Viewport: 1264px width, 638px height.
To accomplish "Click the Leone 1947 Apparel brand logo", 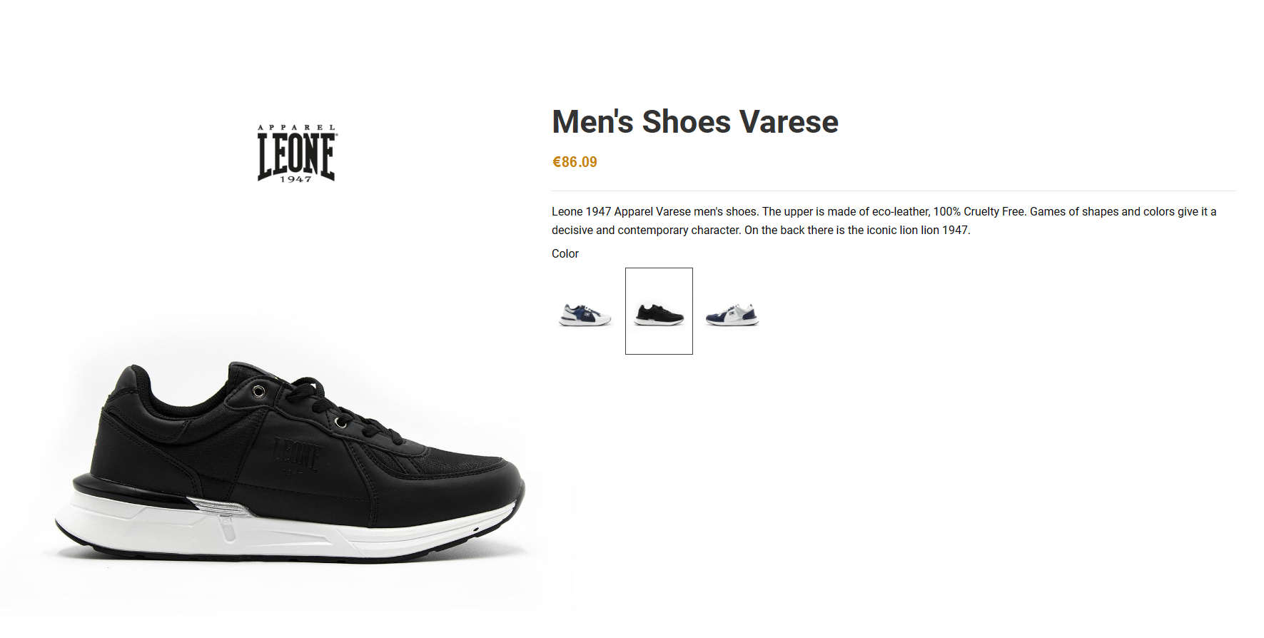I will click(296, 153).
